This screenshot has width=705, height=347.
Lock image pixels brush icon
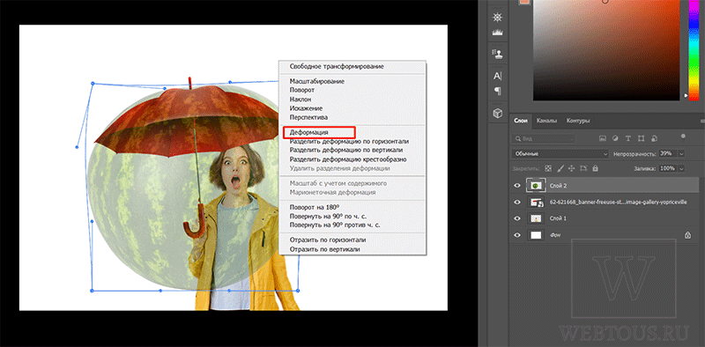tap(560, 168)
